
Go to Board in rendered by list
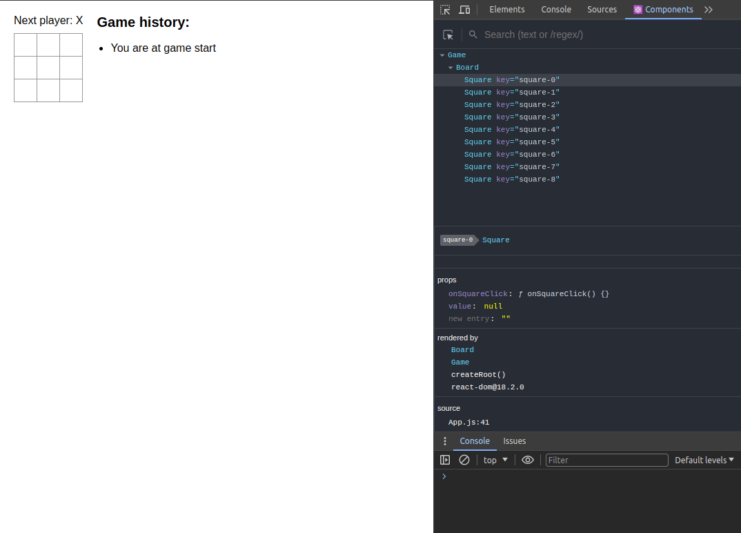[x=462, y=350]
